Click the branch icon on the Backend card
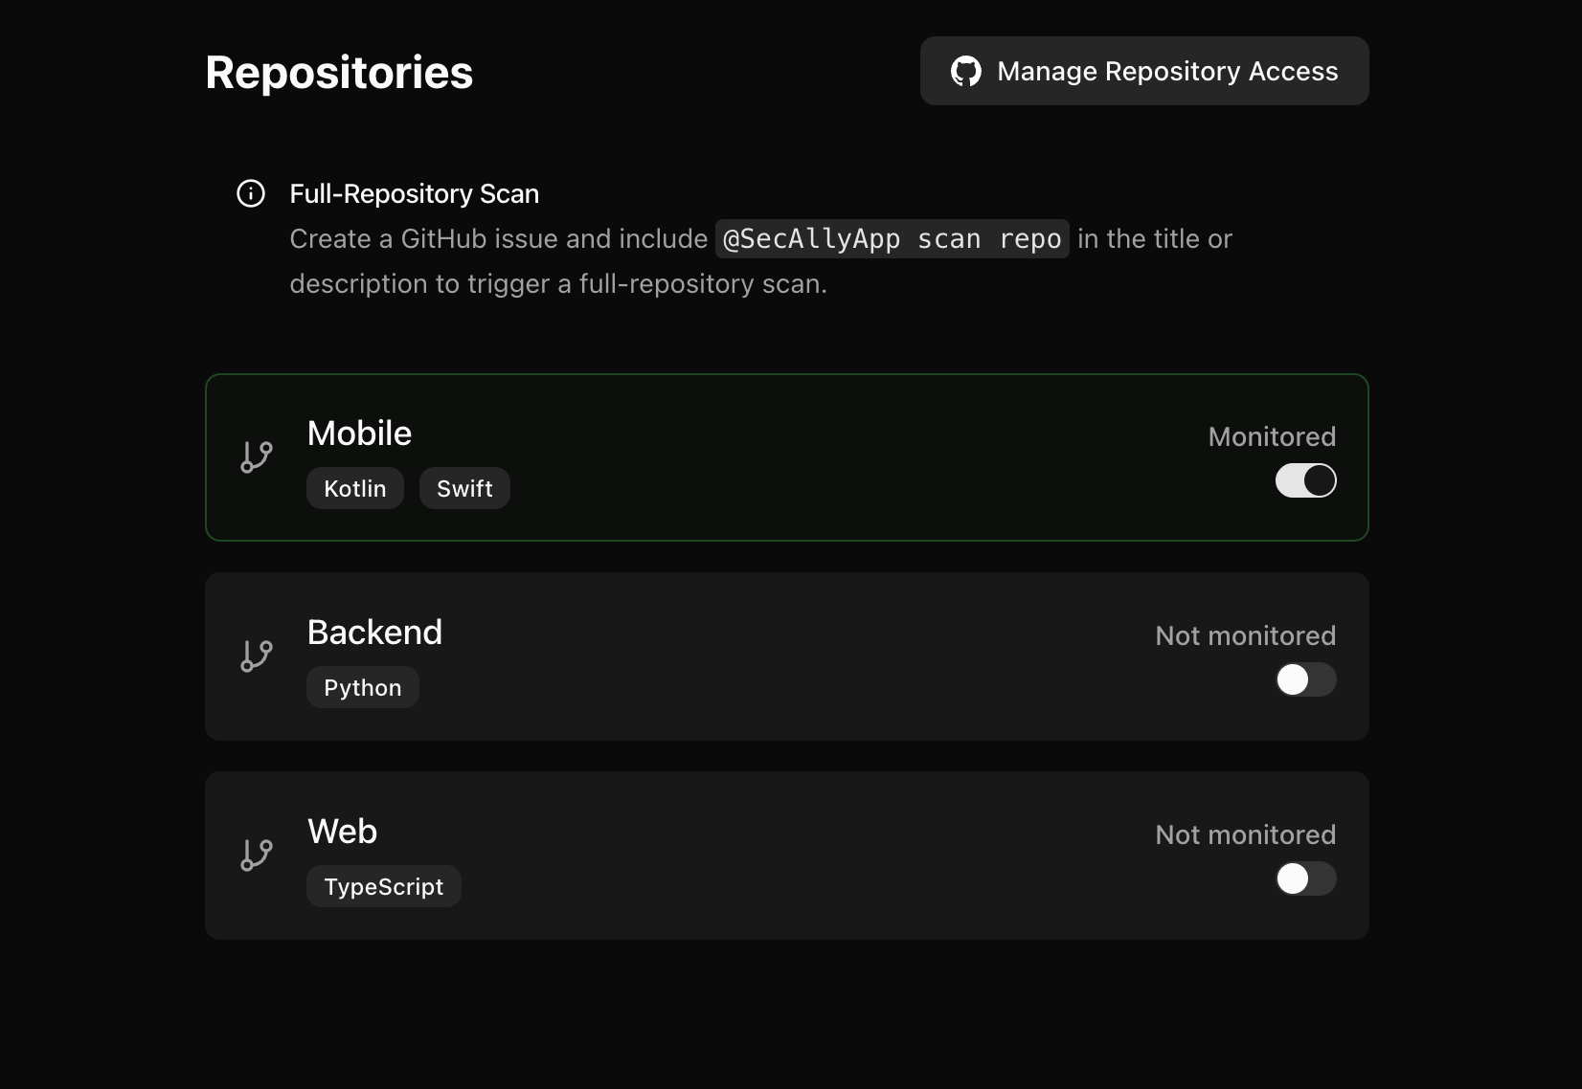 click(256, 656)
